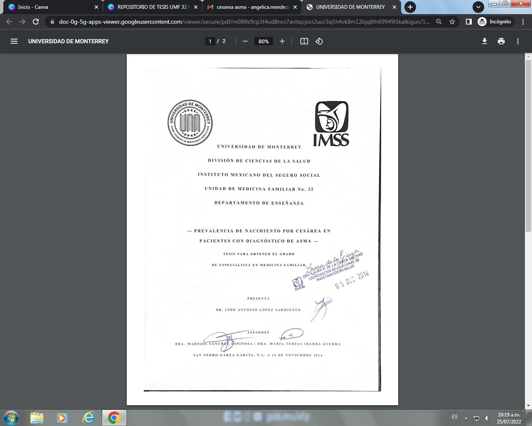Rotate the document counterclockwise
Screen dimensions: 532x426
(x=319, y=41)
